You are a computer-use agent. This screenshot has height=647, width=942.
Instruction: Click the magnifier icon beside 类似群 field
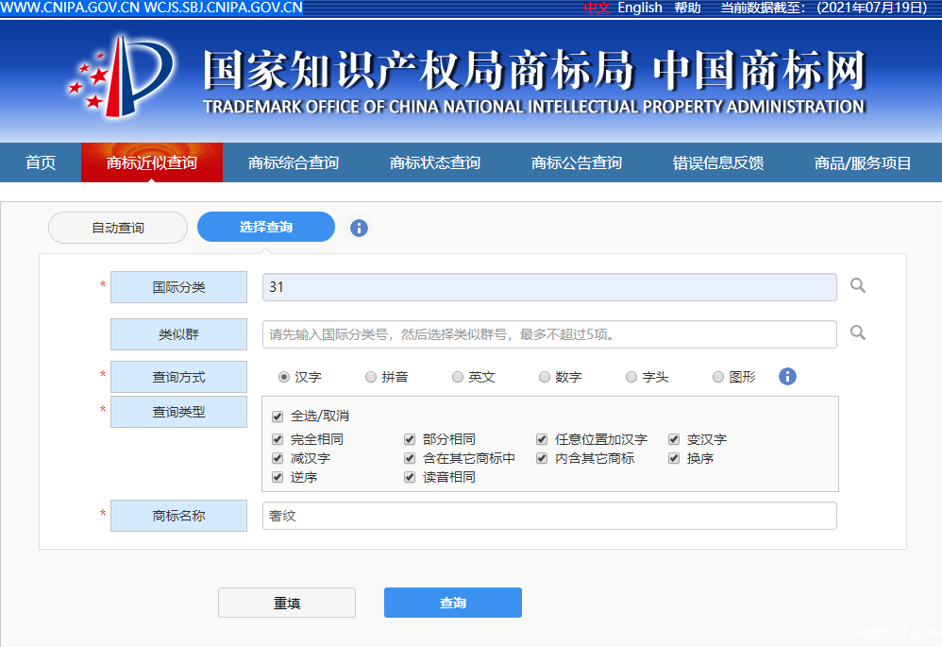[857, 332]
